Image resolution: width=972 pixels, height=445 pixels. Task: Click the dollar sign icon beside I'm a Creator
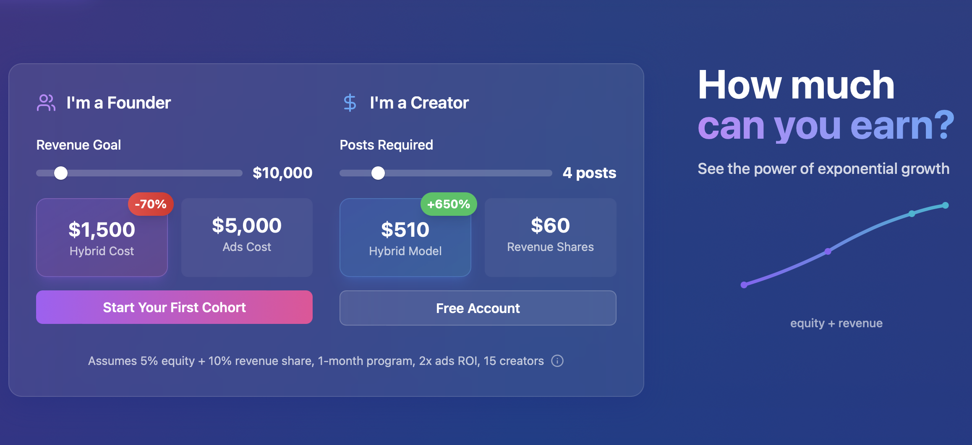pos(350,102)
